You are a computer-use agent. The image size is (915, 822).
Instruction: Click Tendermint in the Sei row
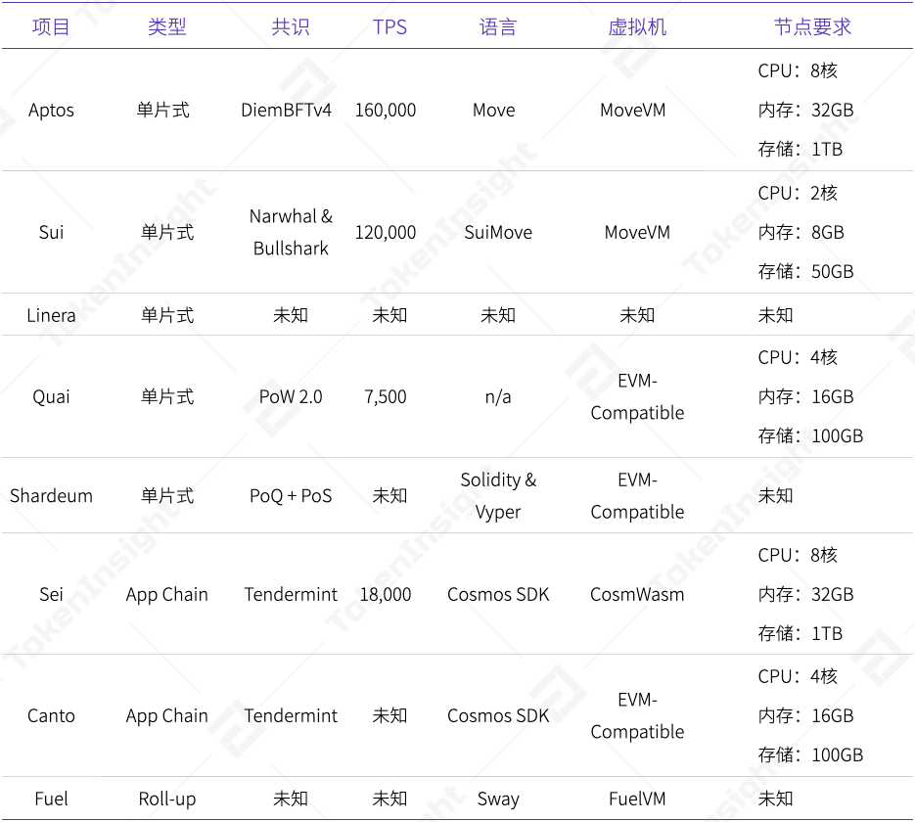click(x=291, y=594)
